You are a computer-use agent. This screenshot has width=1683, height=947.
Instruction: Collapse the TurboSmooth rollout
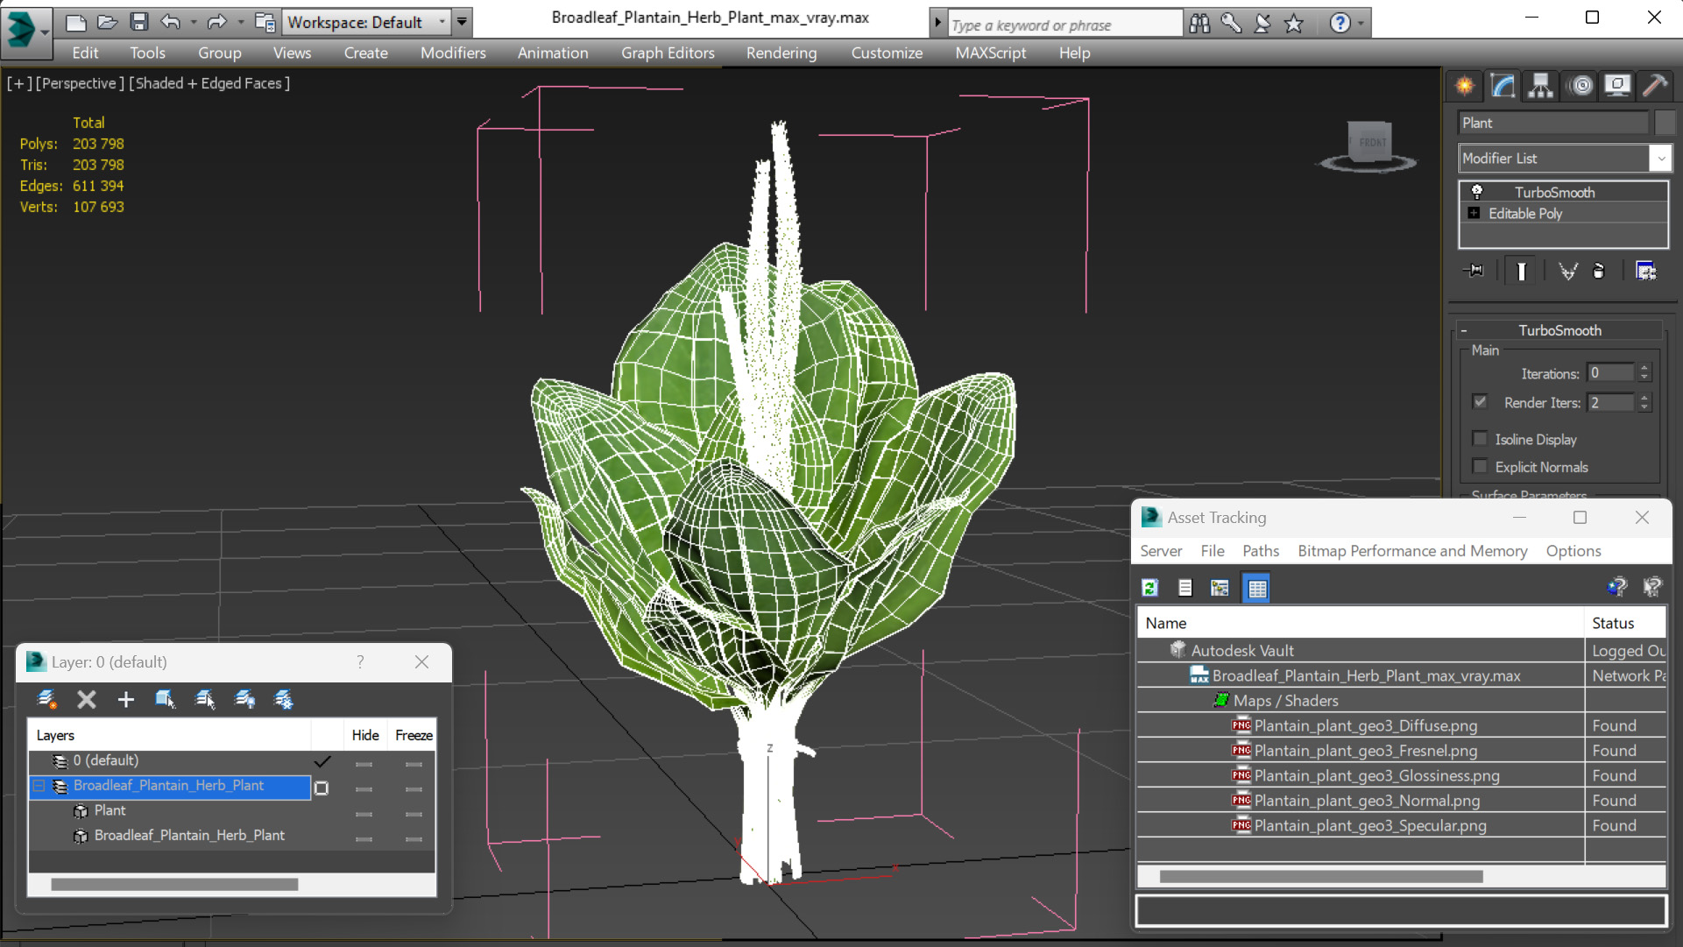point(1559,330)
